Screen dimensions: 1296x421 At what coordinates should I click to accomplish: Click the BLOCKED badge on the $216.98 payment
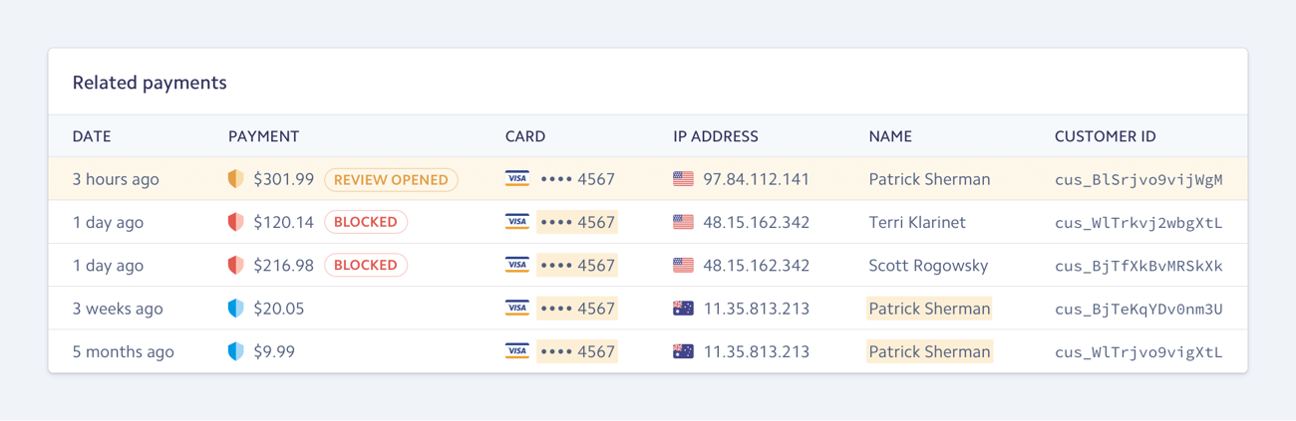[x=366, y=265]
